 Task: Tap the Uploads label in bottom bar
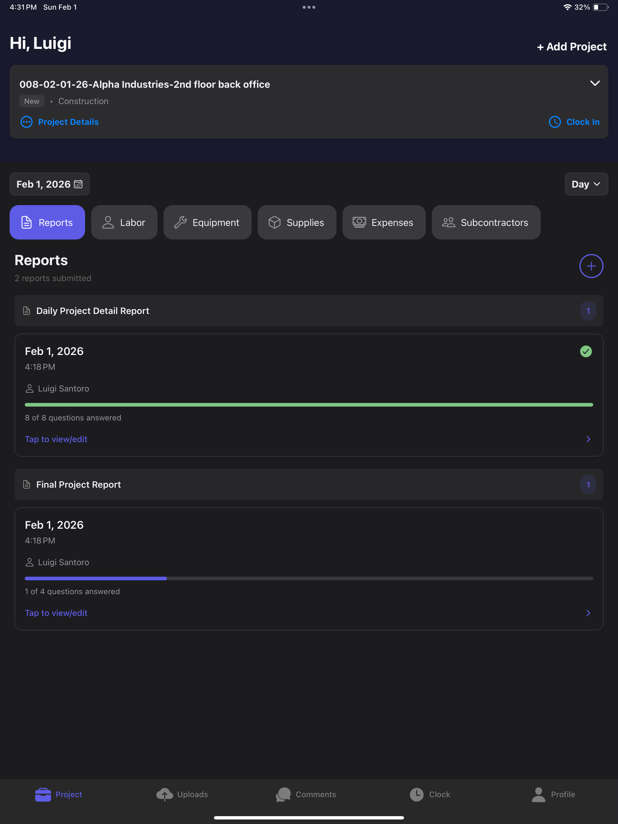193,794
